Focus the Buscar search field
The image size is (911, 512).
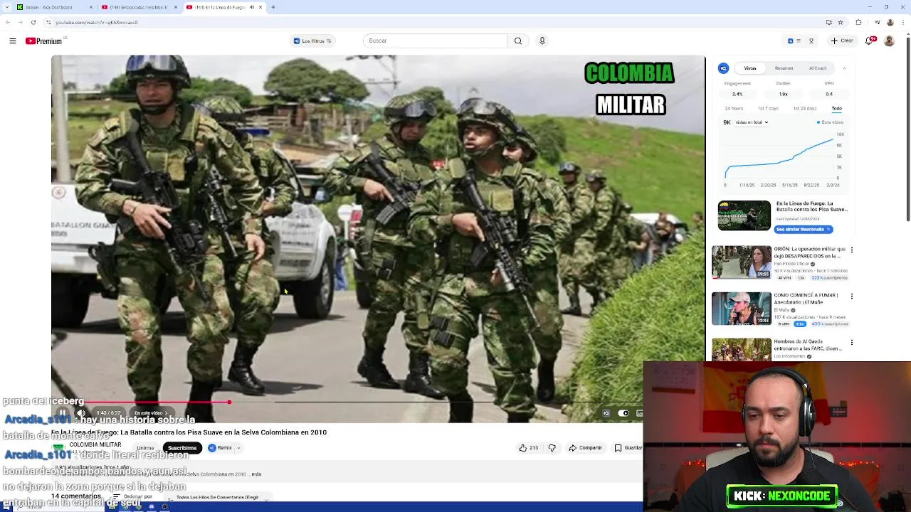tap(435, 41)
